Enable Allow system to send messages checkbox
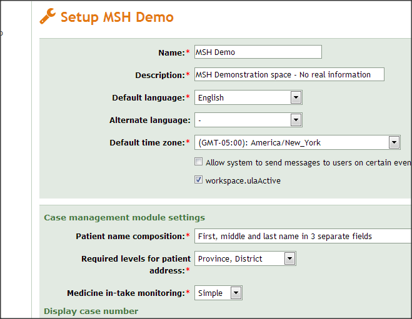This screenshot has width=412, height=319. (198, 162)
